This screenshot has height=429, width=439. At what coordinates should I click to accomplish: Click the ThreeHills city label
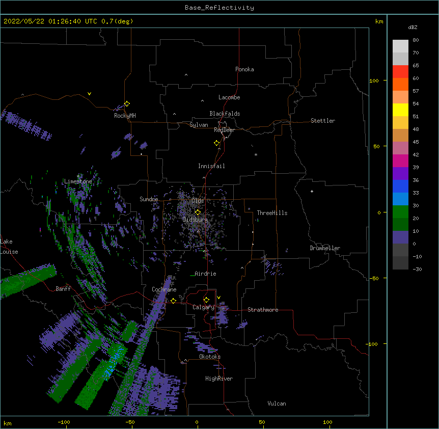[x=272, y=213]
